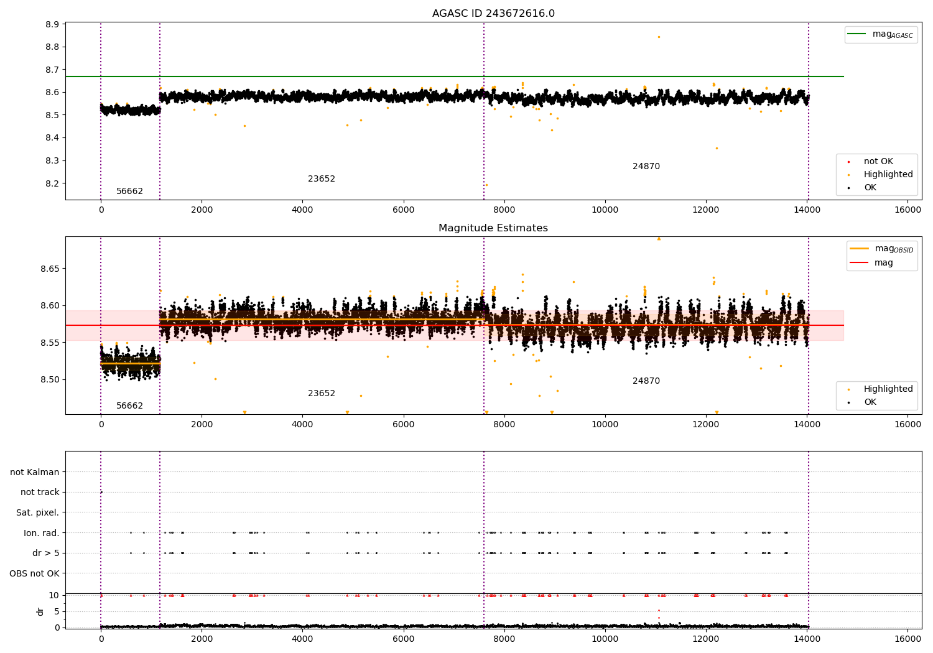Click the "8.55" y-axis tick label

point(50,343)
